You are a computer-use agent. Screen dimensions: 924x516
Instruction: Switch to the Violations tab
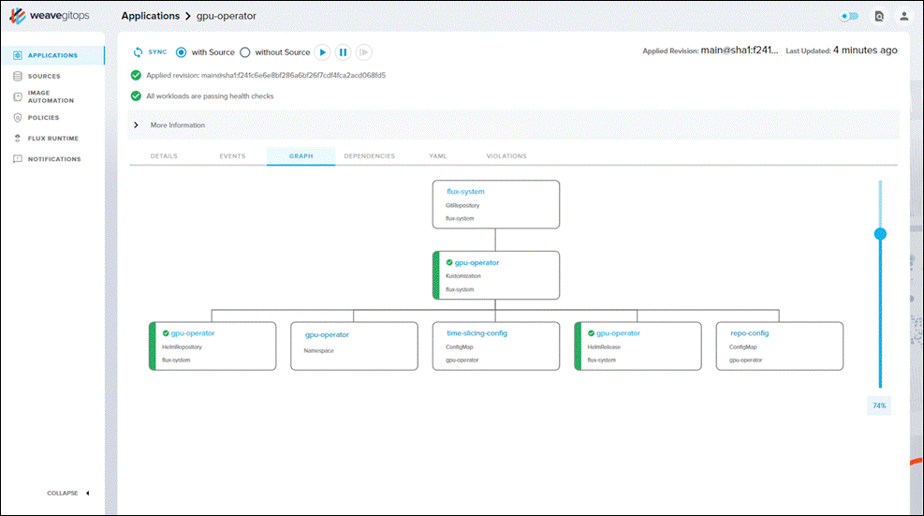coord(506,156)
